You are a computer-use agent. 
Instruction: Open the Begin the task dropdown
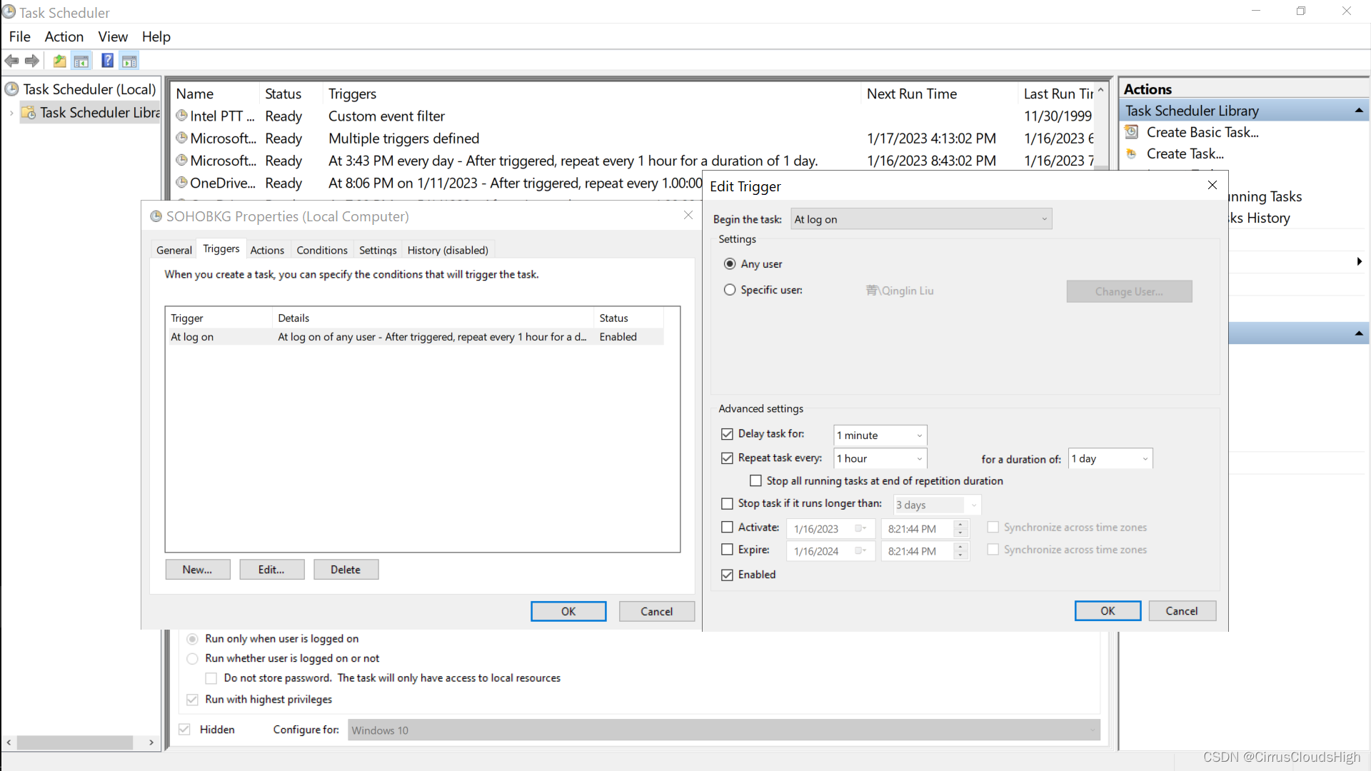tap(921, 219)
